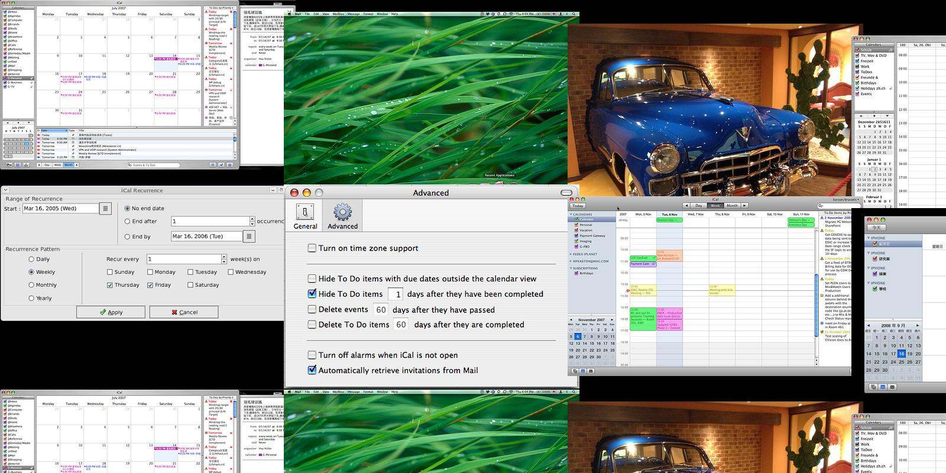Expand the MPEASTON@MAC.COM group
The image size is (946, 473).
click(571, 261)
